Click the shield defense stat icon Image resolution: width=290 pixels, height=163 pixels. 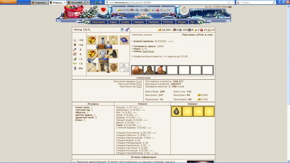pos(75,45)
